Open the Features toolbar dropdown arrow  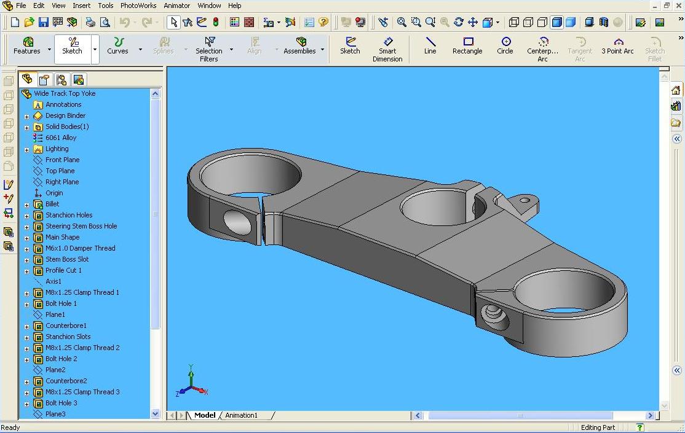50,50
